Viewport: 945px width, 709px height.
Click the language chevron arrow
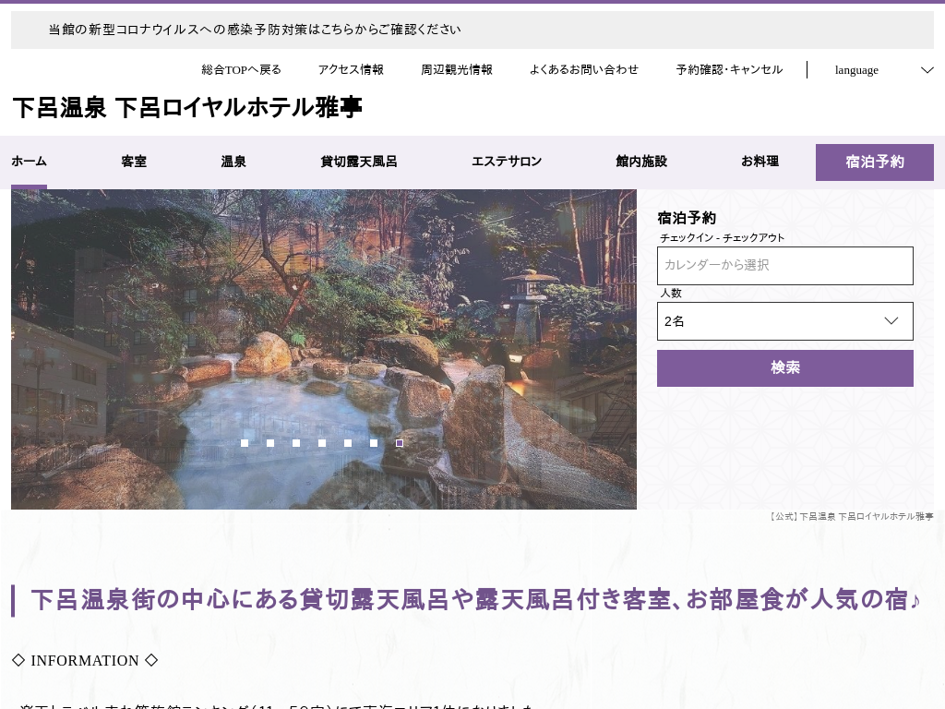coord(927,70)
